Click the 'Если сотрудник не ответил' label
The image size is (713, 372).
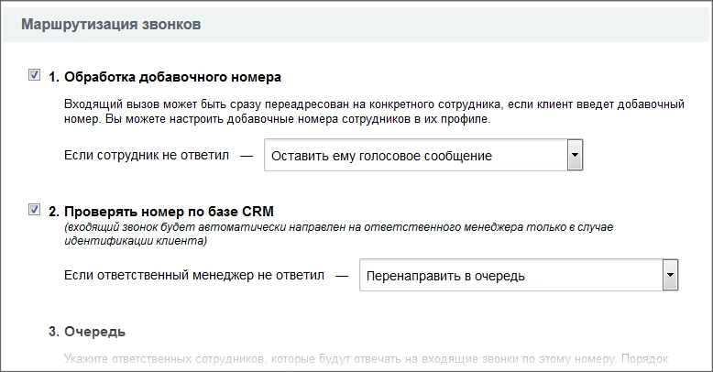click(x=147, y=155)
